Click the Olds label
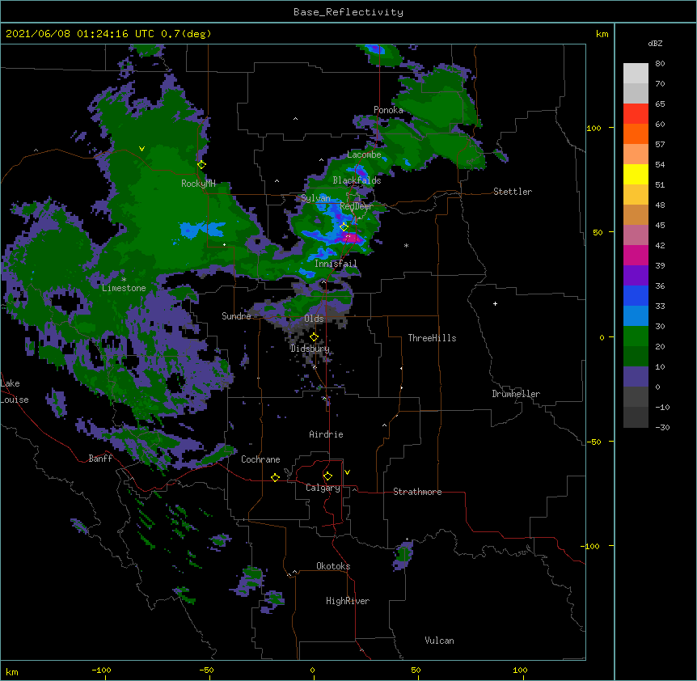697x681 pixels. 314,319
